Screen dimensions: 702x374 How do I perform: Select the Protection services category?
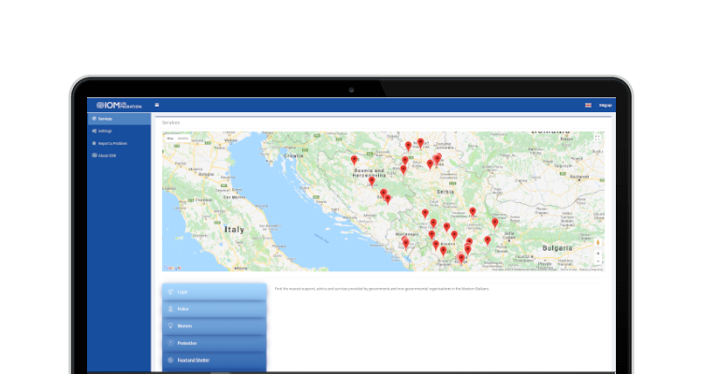click(x=214, y=343)
